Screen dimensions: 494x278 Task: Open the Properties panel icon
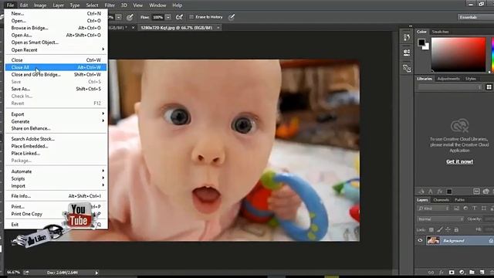(x=407, y=53)
